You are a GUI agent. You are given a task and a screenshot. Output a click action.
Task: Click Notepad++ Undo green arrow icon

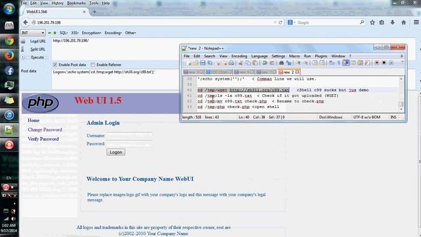click(x=264, y=63)
